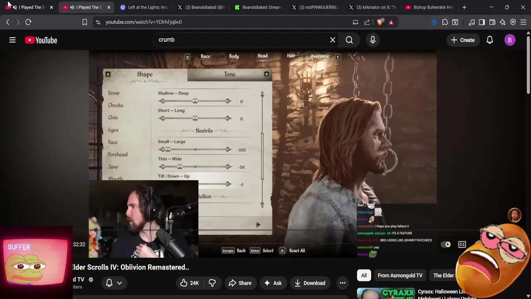
Task: Open the page search extension icon
Action: point(455,22)
